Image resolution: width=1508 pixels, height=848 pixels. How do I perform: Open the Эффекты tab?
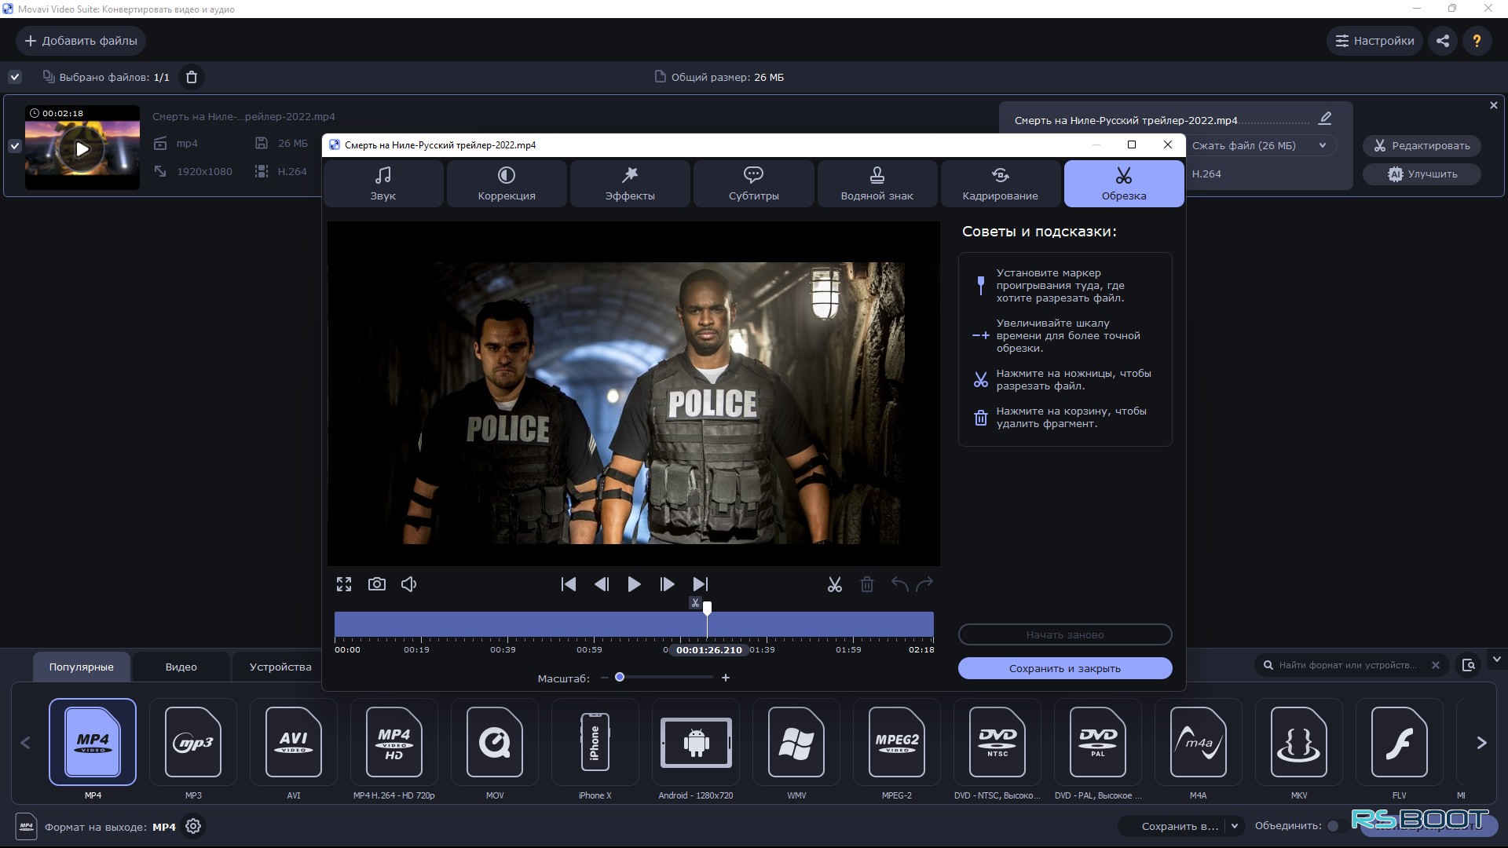click(630, 184)
